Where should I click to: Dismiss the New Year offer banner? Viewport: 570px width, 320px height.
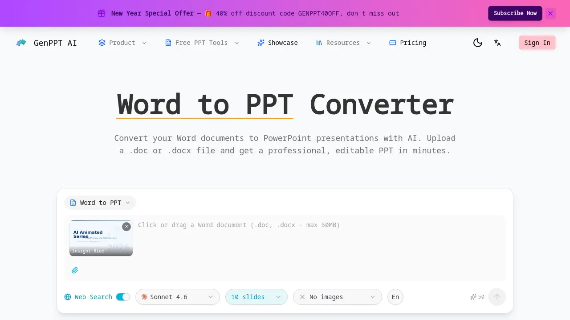click(x=550, y=13)
